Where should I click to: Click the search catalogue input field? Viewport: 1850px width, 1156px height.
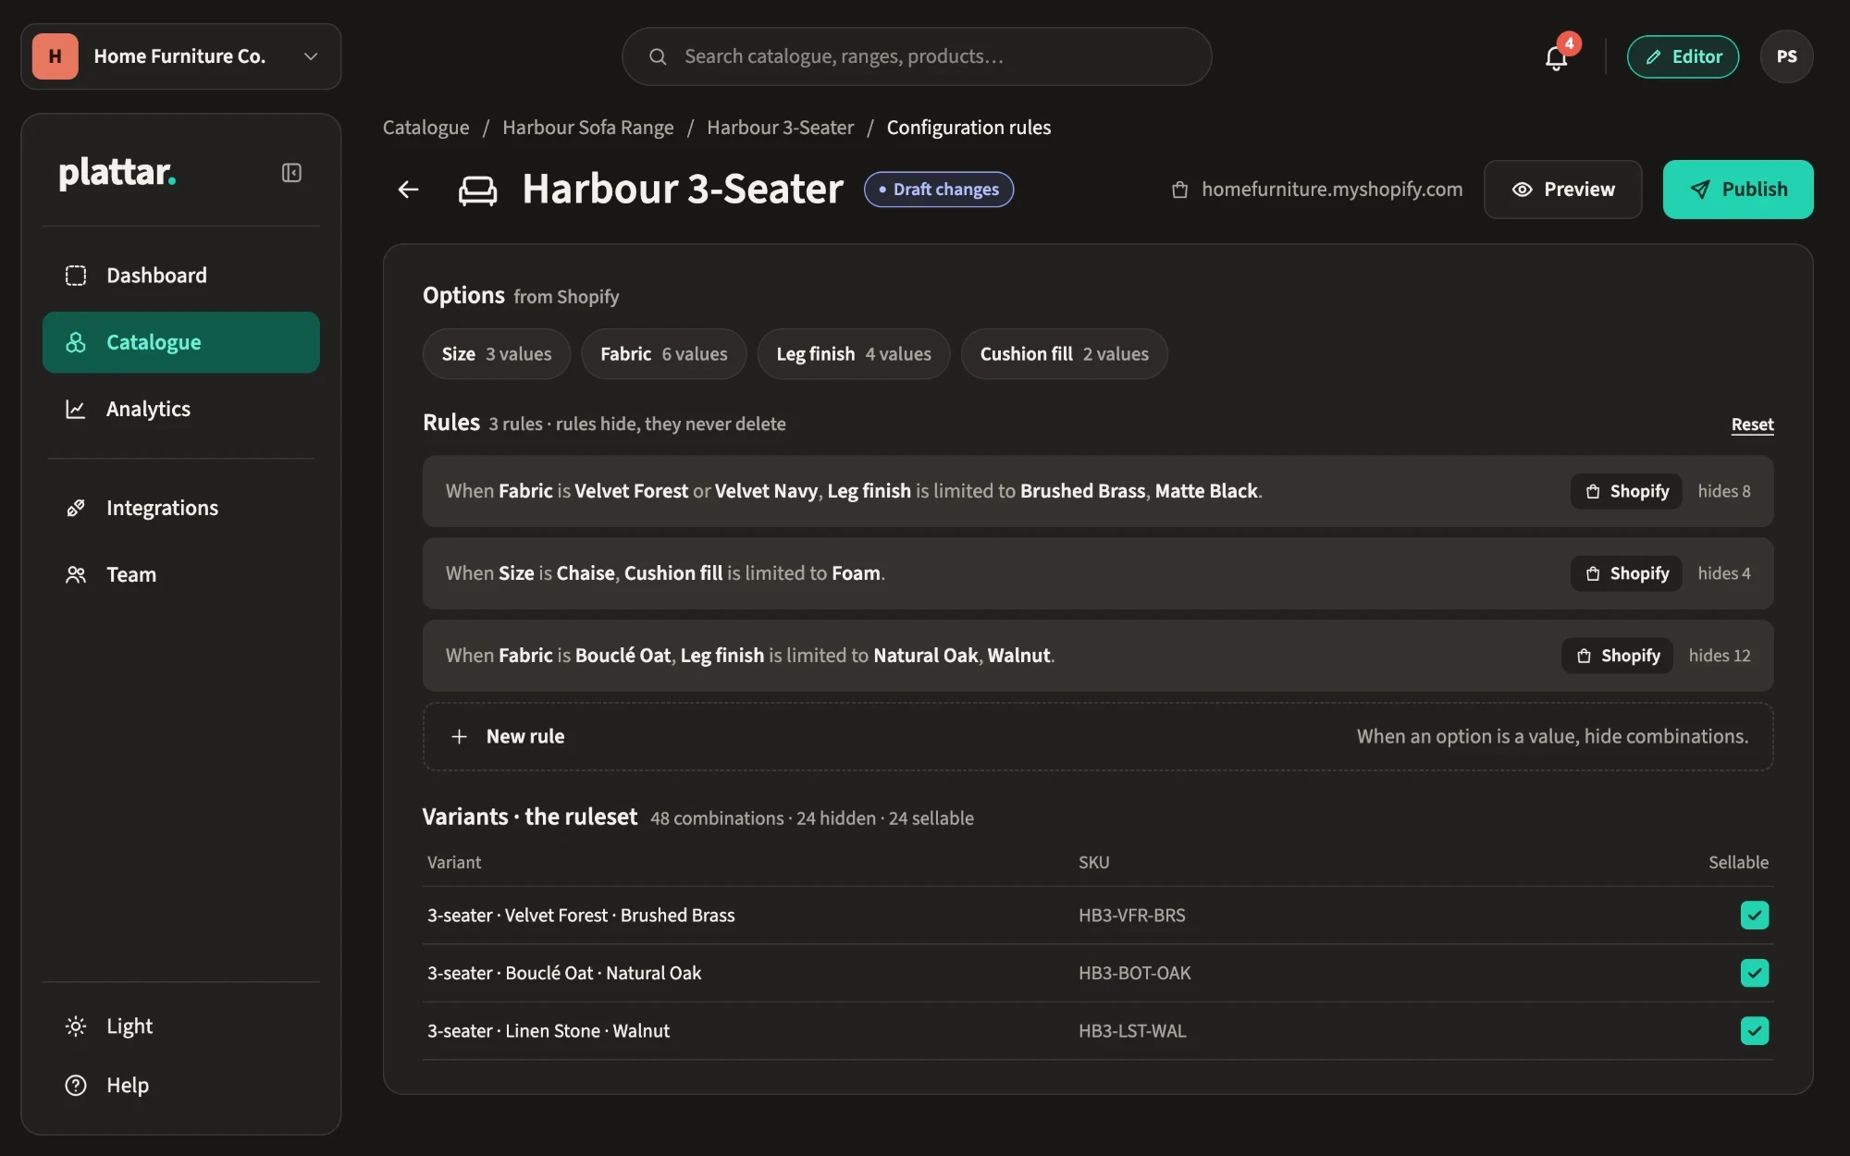point(916,56)
